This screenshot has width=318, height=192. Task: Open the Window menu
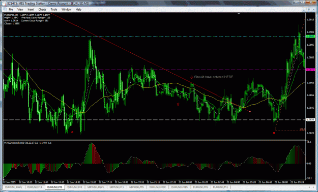pyautogui.click(x=66, y=10)
